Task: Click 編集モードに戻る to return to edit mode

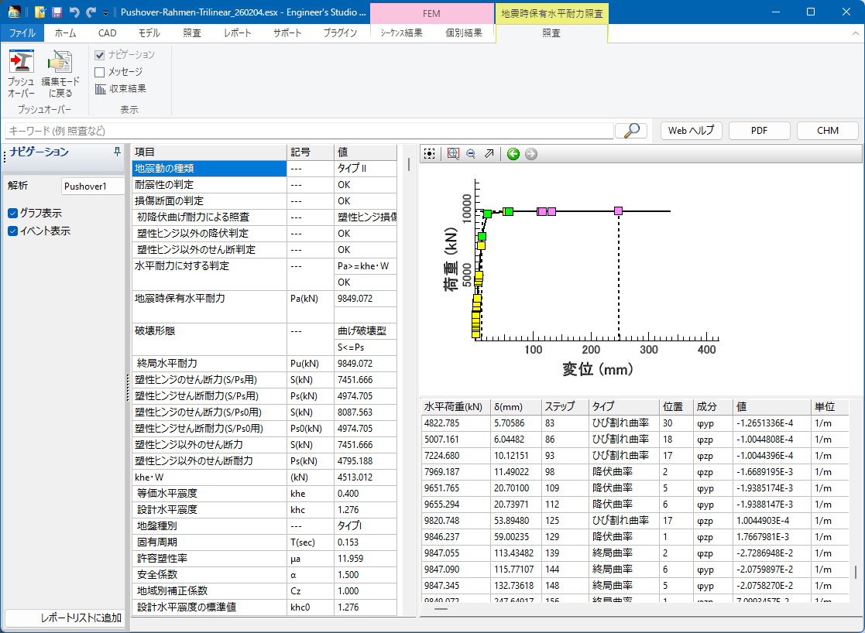Action: click(60, 73)
